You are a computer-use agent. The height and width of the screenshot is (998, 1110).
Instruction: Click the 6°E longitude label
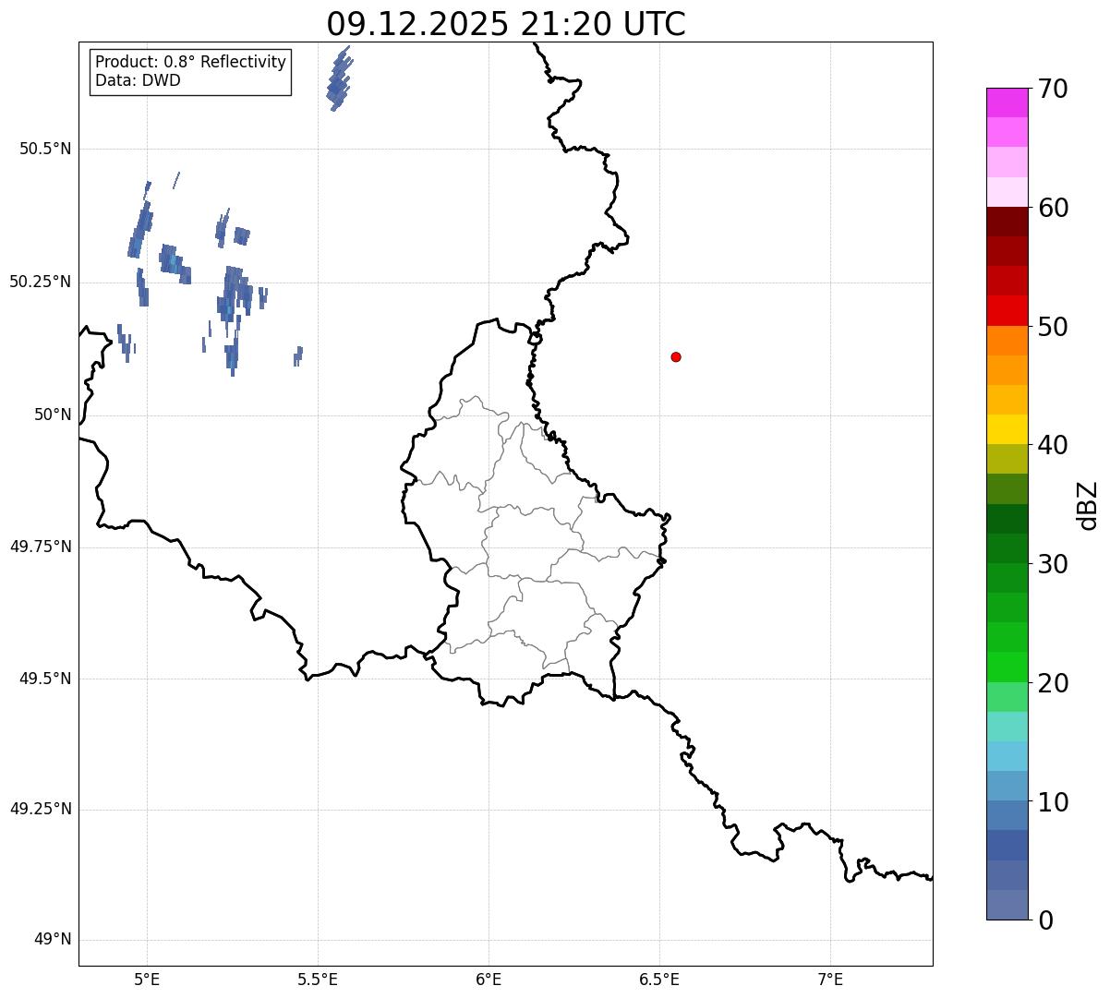coord(489,979)
